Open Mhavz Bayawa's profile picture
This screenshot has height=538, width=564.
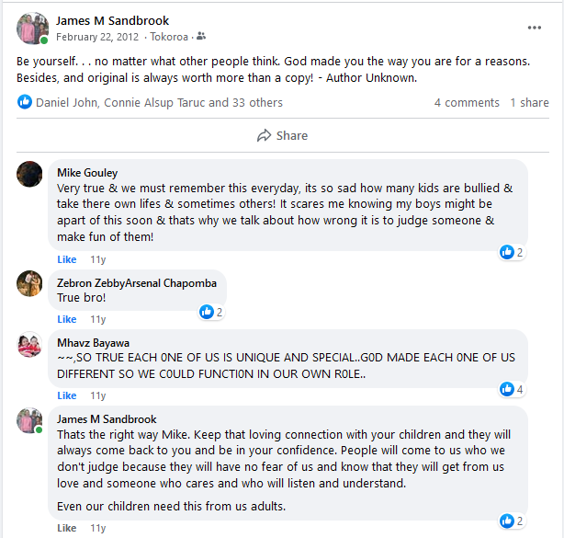pos(29,344)
